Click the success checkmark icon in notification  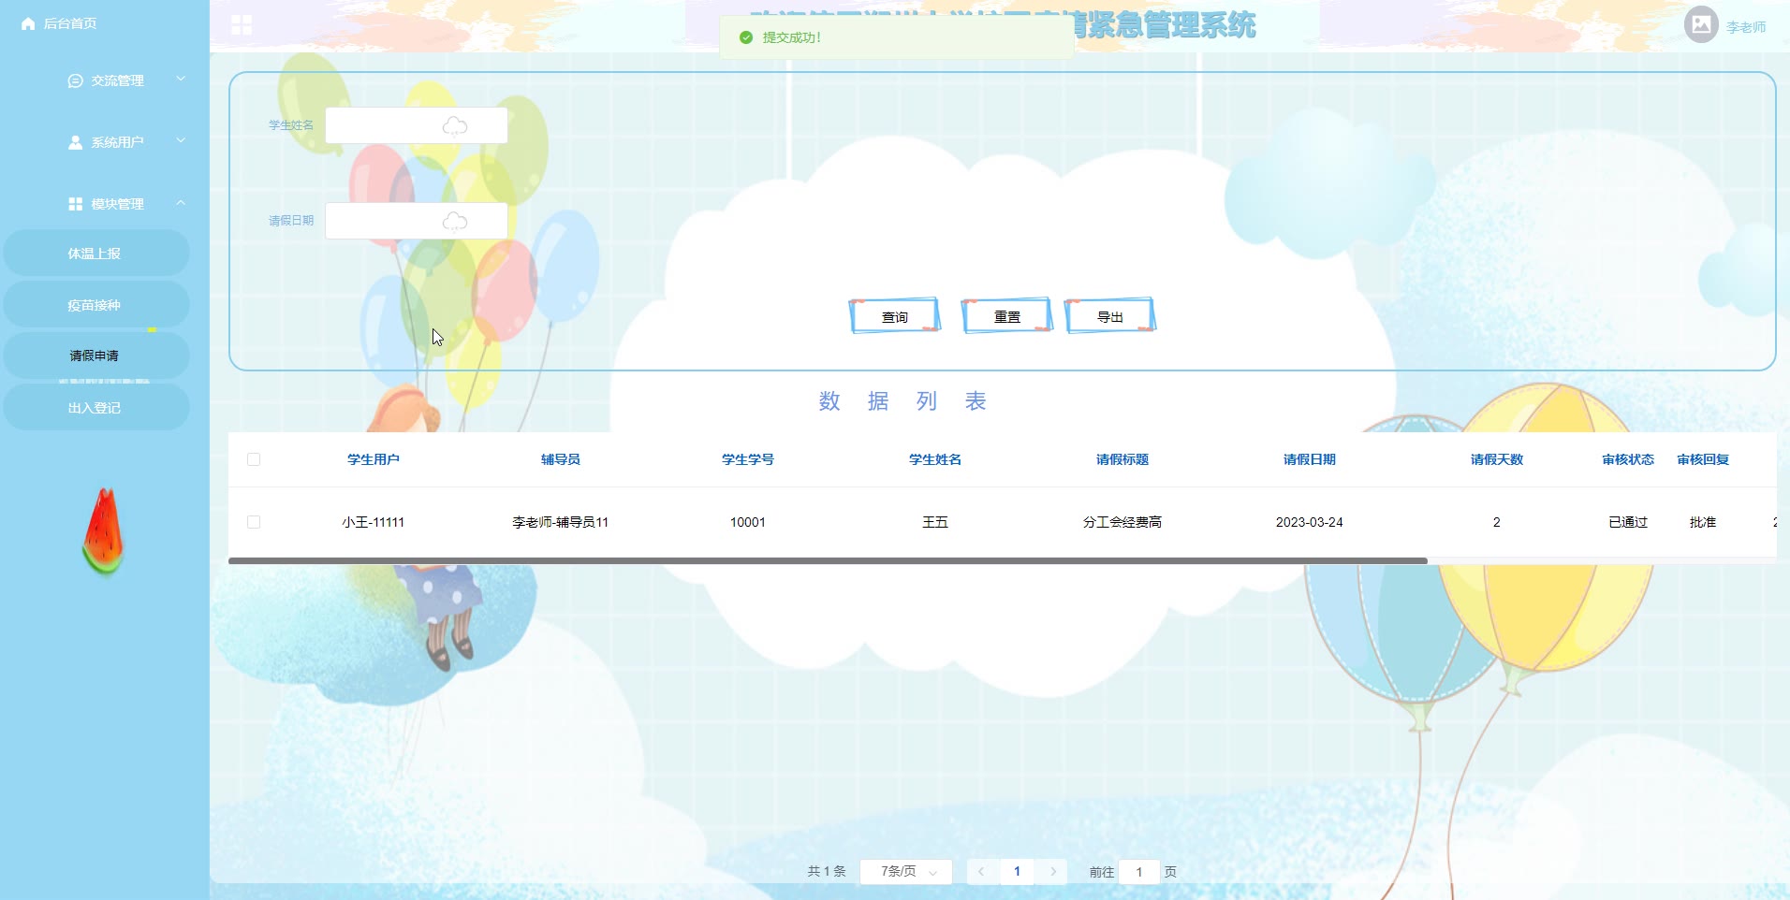pos(746,37)
